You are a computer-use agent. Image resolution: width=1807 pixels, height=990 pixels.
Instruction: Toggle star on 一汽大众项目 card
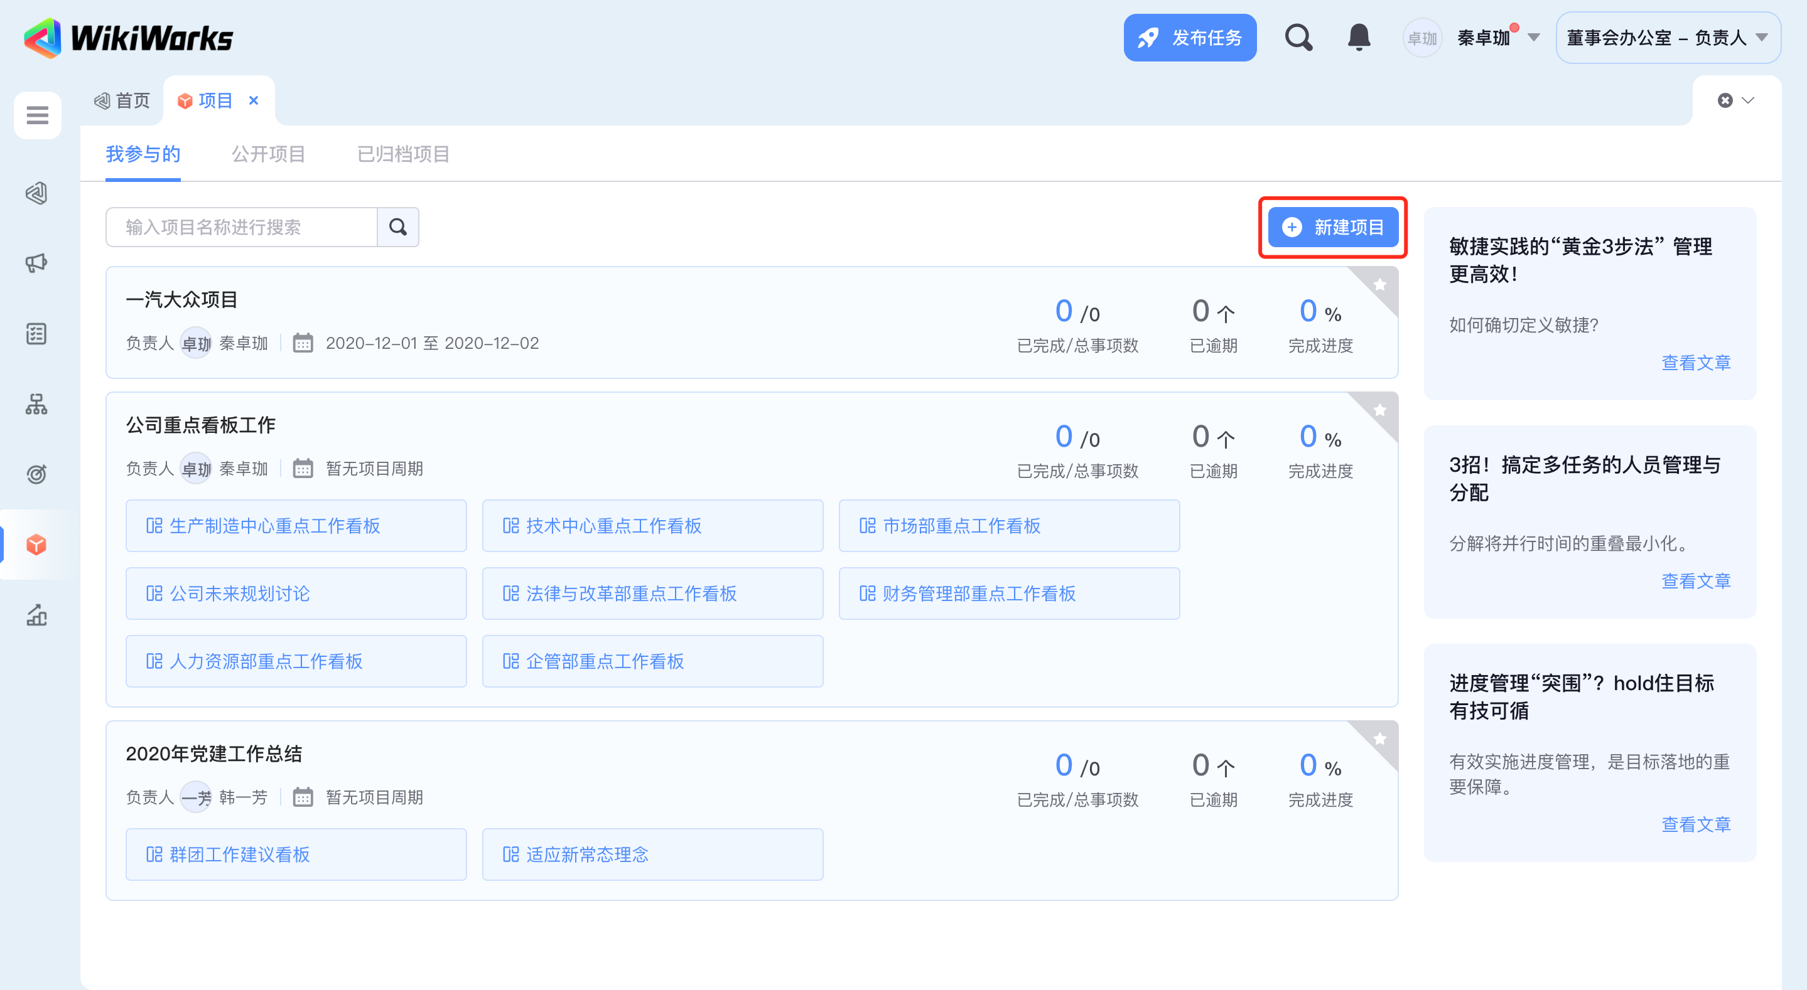1380,285
